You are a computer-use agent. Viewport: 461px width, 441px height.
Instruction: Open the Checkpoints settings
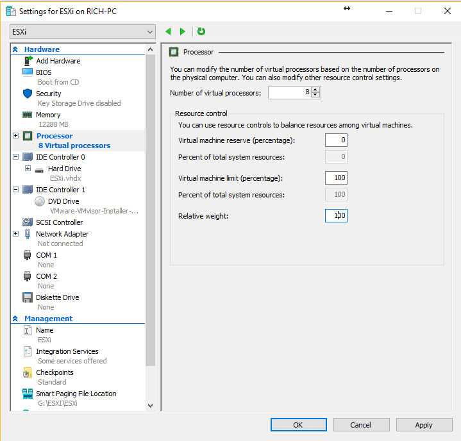(x=54, y=372)
